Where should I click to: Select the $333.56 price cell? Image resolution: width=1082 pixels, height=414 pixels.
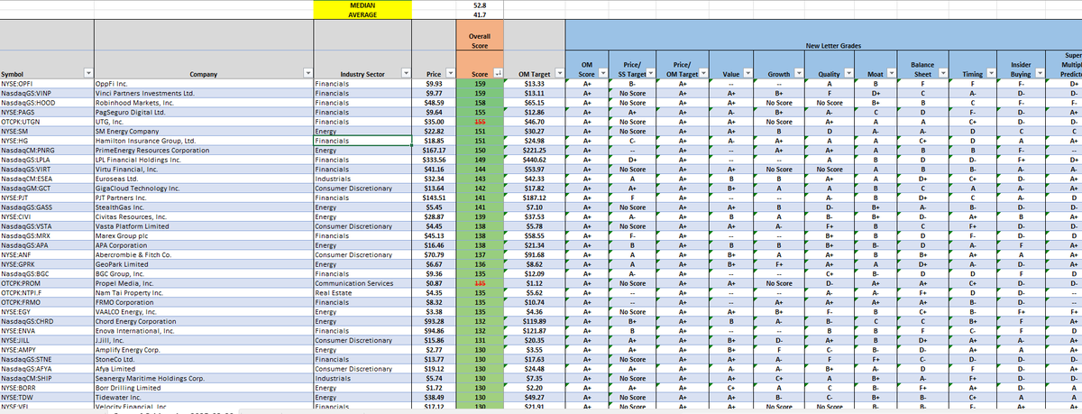pos(435,159)
